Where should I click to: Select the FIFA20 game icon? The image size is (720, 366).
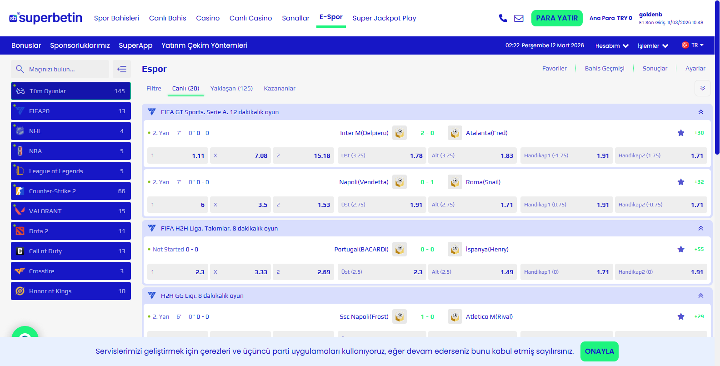click(x=20, y=111)
